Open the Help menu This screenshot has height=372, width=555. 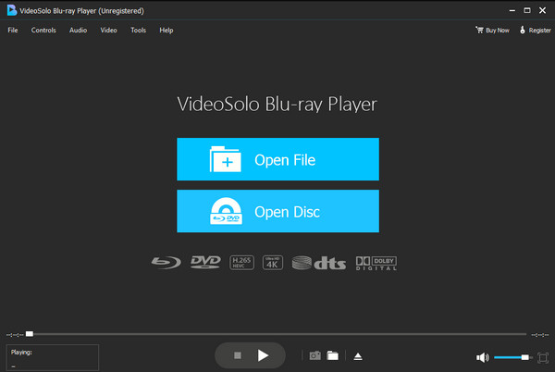166,31
